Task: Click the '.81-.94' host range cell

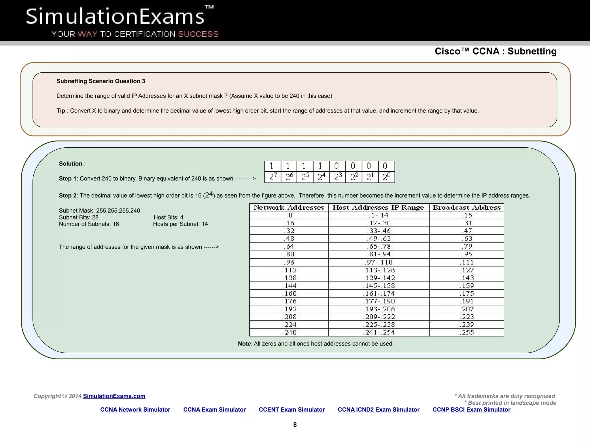Action: [379, 254]
